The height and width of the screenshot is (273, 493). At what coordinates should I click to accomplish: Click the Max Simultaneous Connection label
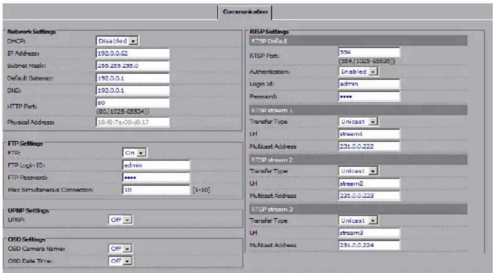click(x=51, y=190)
